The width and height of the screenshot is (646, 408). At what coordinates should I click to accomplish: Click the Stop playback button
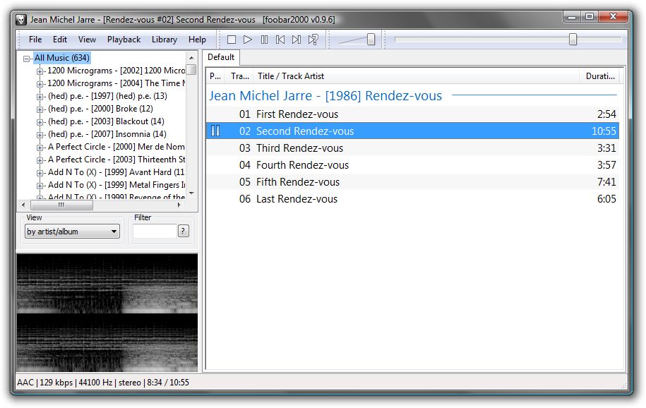click(x=232, y=40)
